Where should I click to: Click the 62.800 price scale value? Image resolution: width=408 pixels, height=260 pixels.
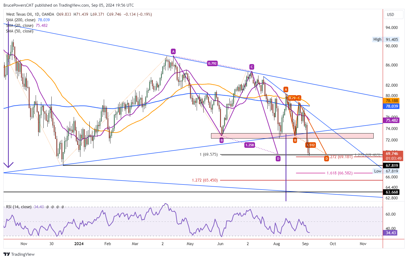[x=392, y=198]
